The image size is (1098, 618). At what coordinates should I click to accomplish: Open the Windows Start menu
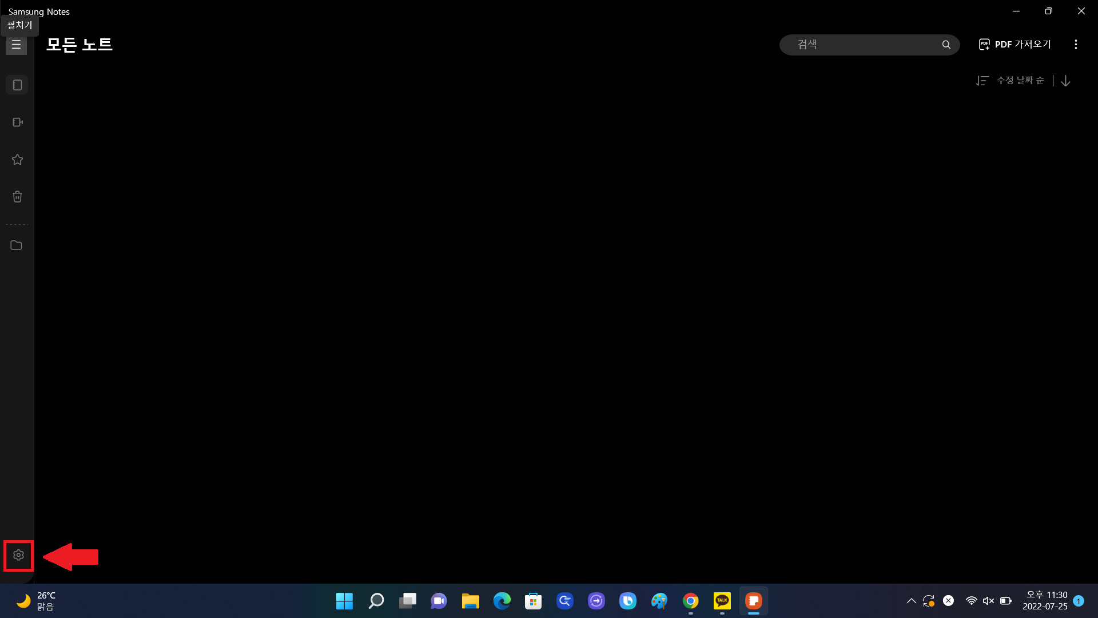(x=344, y=601)
